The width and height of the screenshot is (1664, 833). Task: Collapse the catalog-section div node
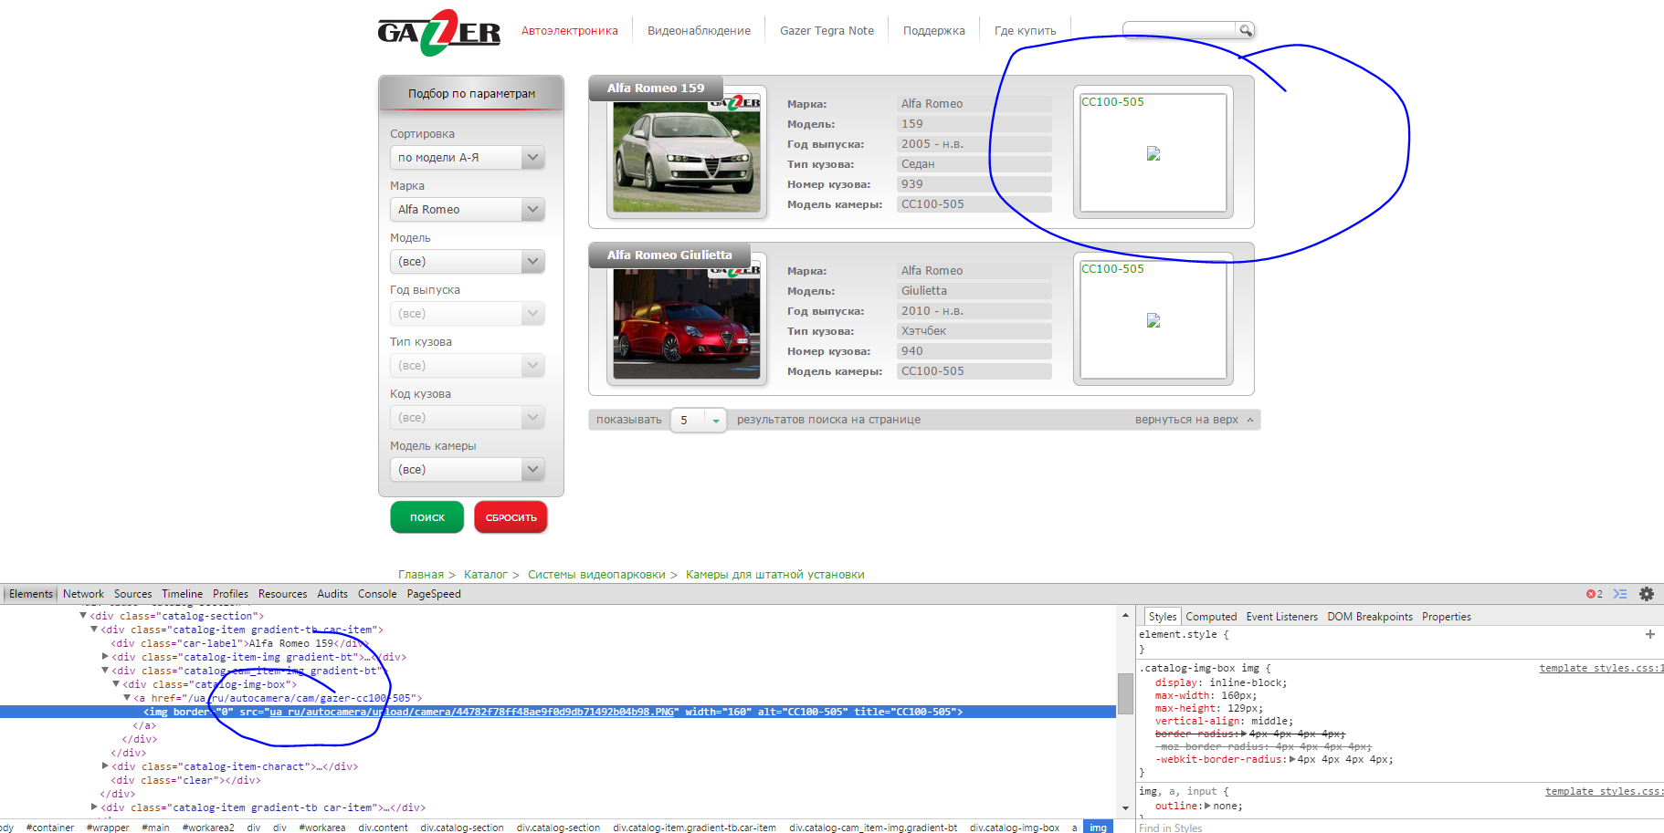[83, 616]
